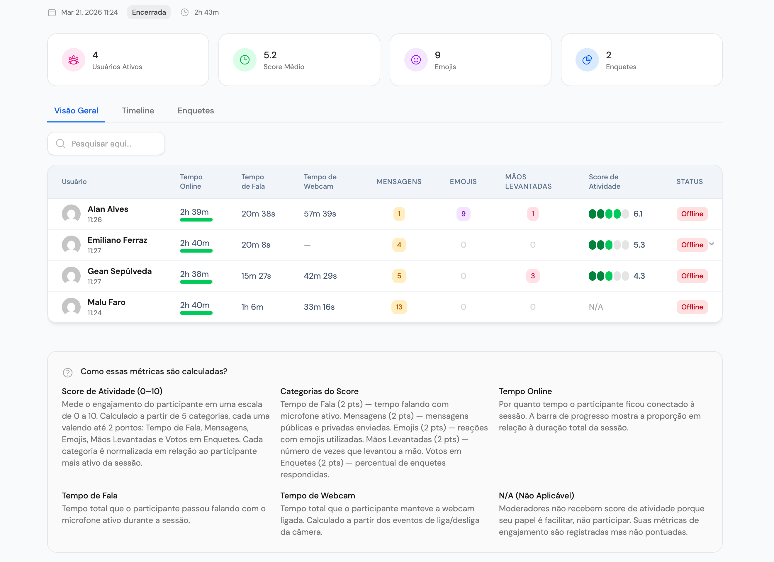Click Malu Faro's 13 messages badge
The image size is (774, 562).
pyautogui.click(x=399, y=307)
